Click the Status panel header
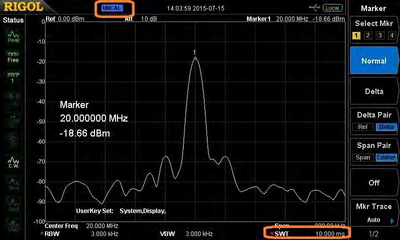This screenshot has width=400, height=240. (13, 20)
